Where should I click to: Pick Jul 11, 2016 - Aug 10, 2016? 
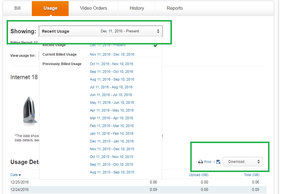pyautogui.click(x=111, y=87)
